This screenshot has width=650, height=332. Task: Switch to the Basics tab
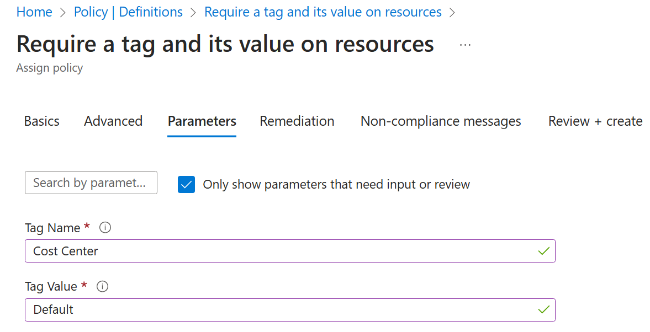point(41,121)
